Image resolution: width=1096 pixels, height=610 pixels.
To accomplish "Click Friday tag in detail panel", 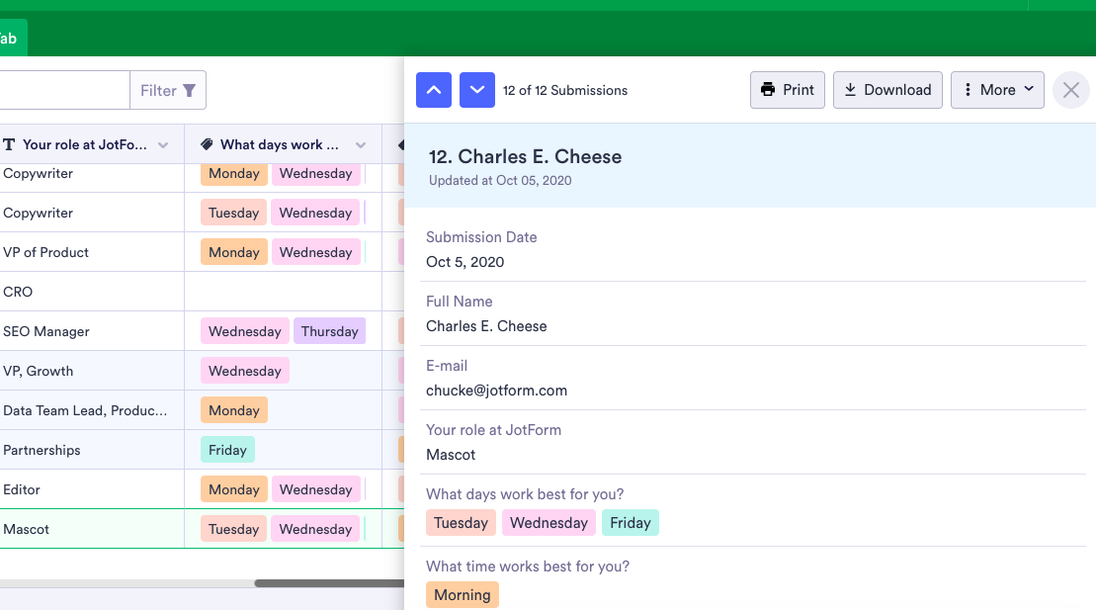I will [x=630, y=523].
